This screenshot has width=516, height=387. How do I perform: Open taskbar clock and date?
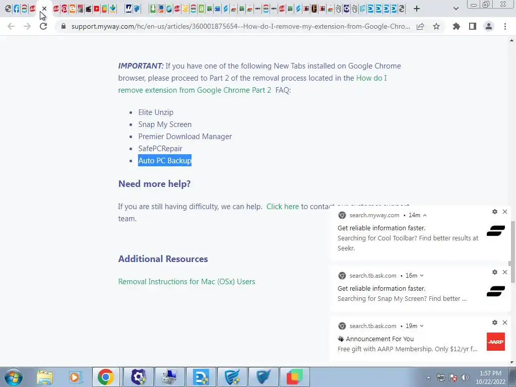(x=490, y=377)
